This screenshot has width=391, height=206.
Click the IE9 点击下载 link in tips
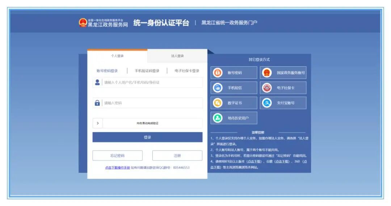(254, 161)
